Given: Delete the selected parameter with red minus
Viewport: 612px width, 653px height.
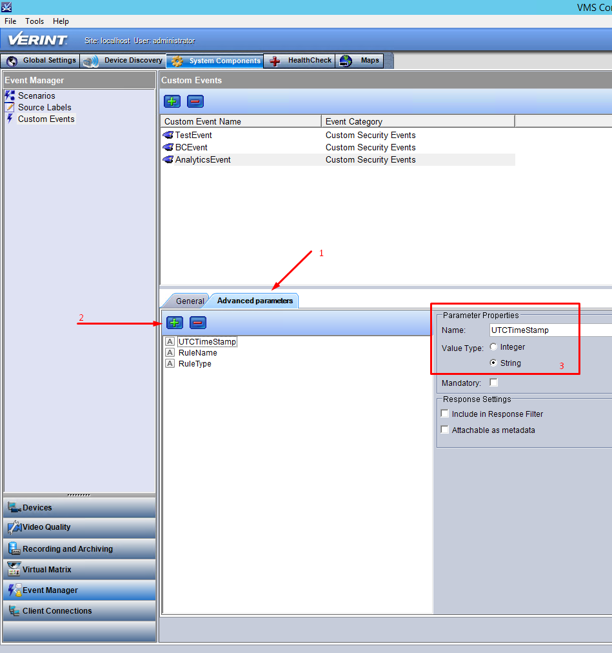Looking at the screenshot, I should coord(198,323).
